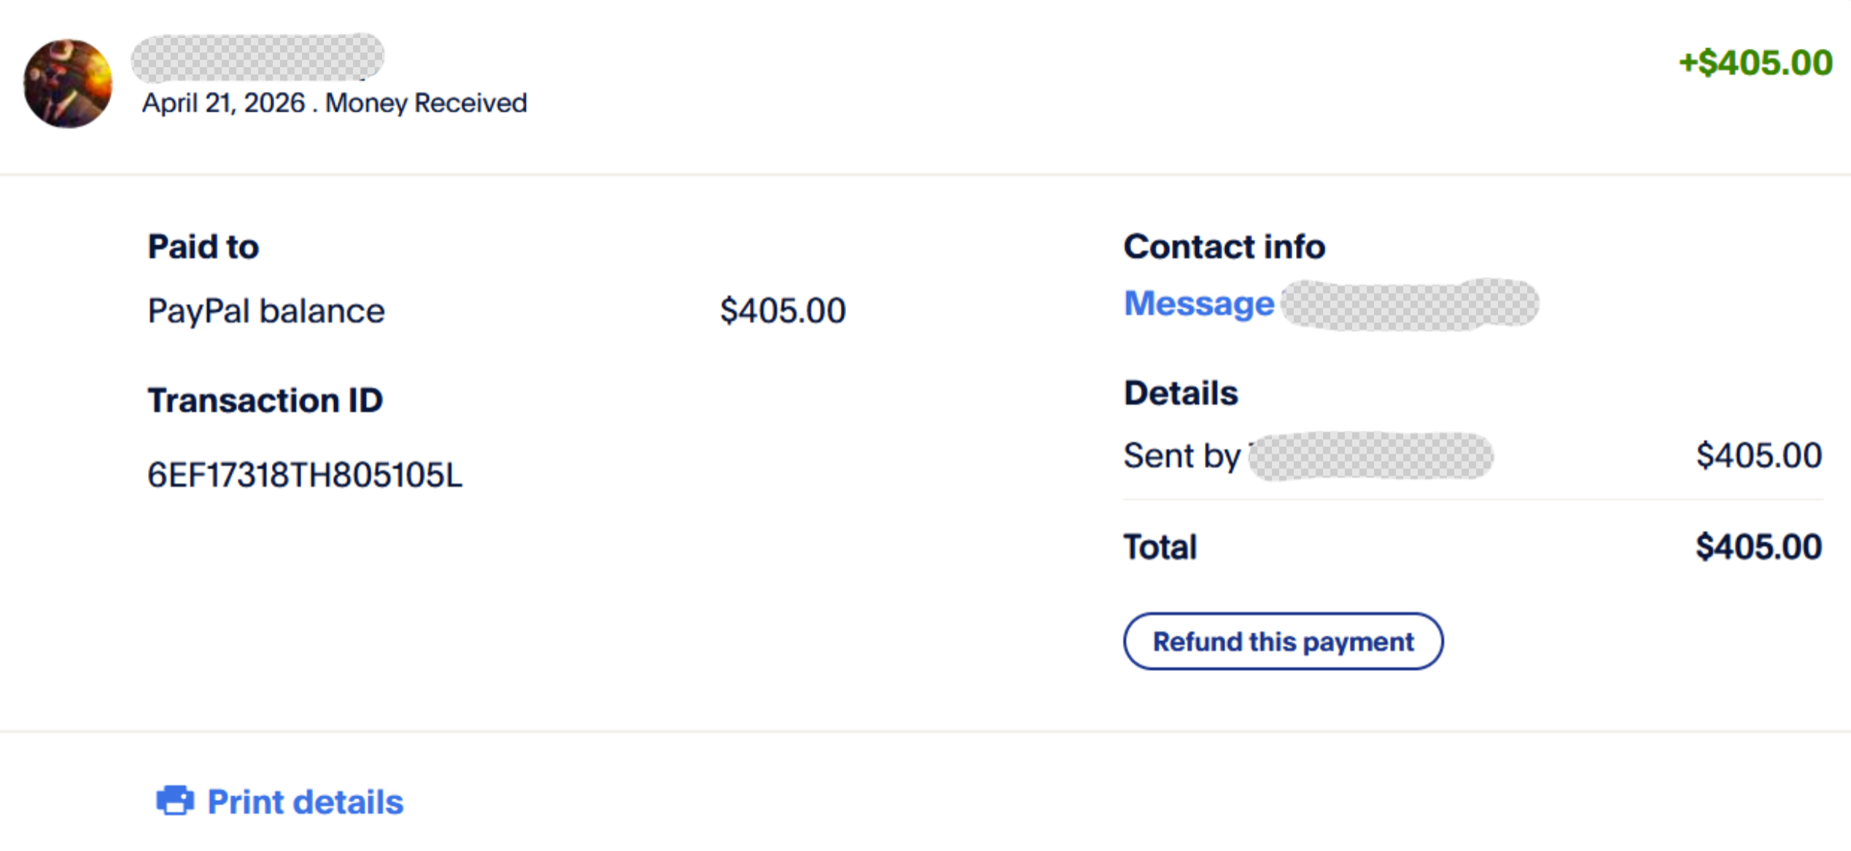Click the printer icon
This screenshot has height=851, width=1851.
175,801
